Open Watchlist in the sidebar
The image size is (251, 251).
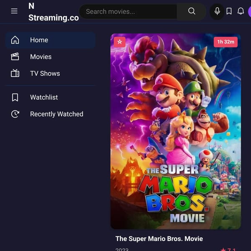pyautogui.click(x=51, y=97)
